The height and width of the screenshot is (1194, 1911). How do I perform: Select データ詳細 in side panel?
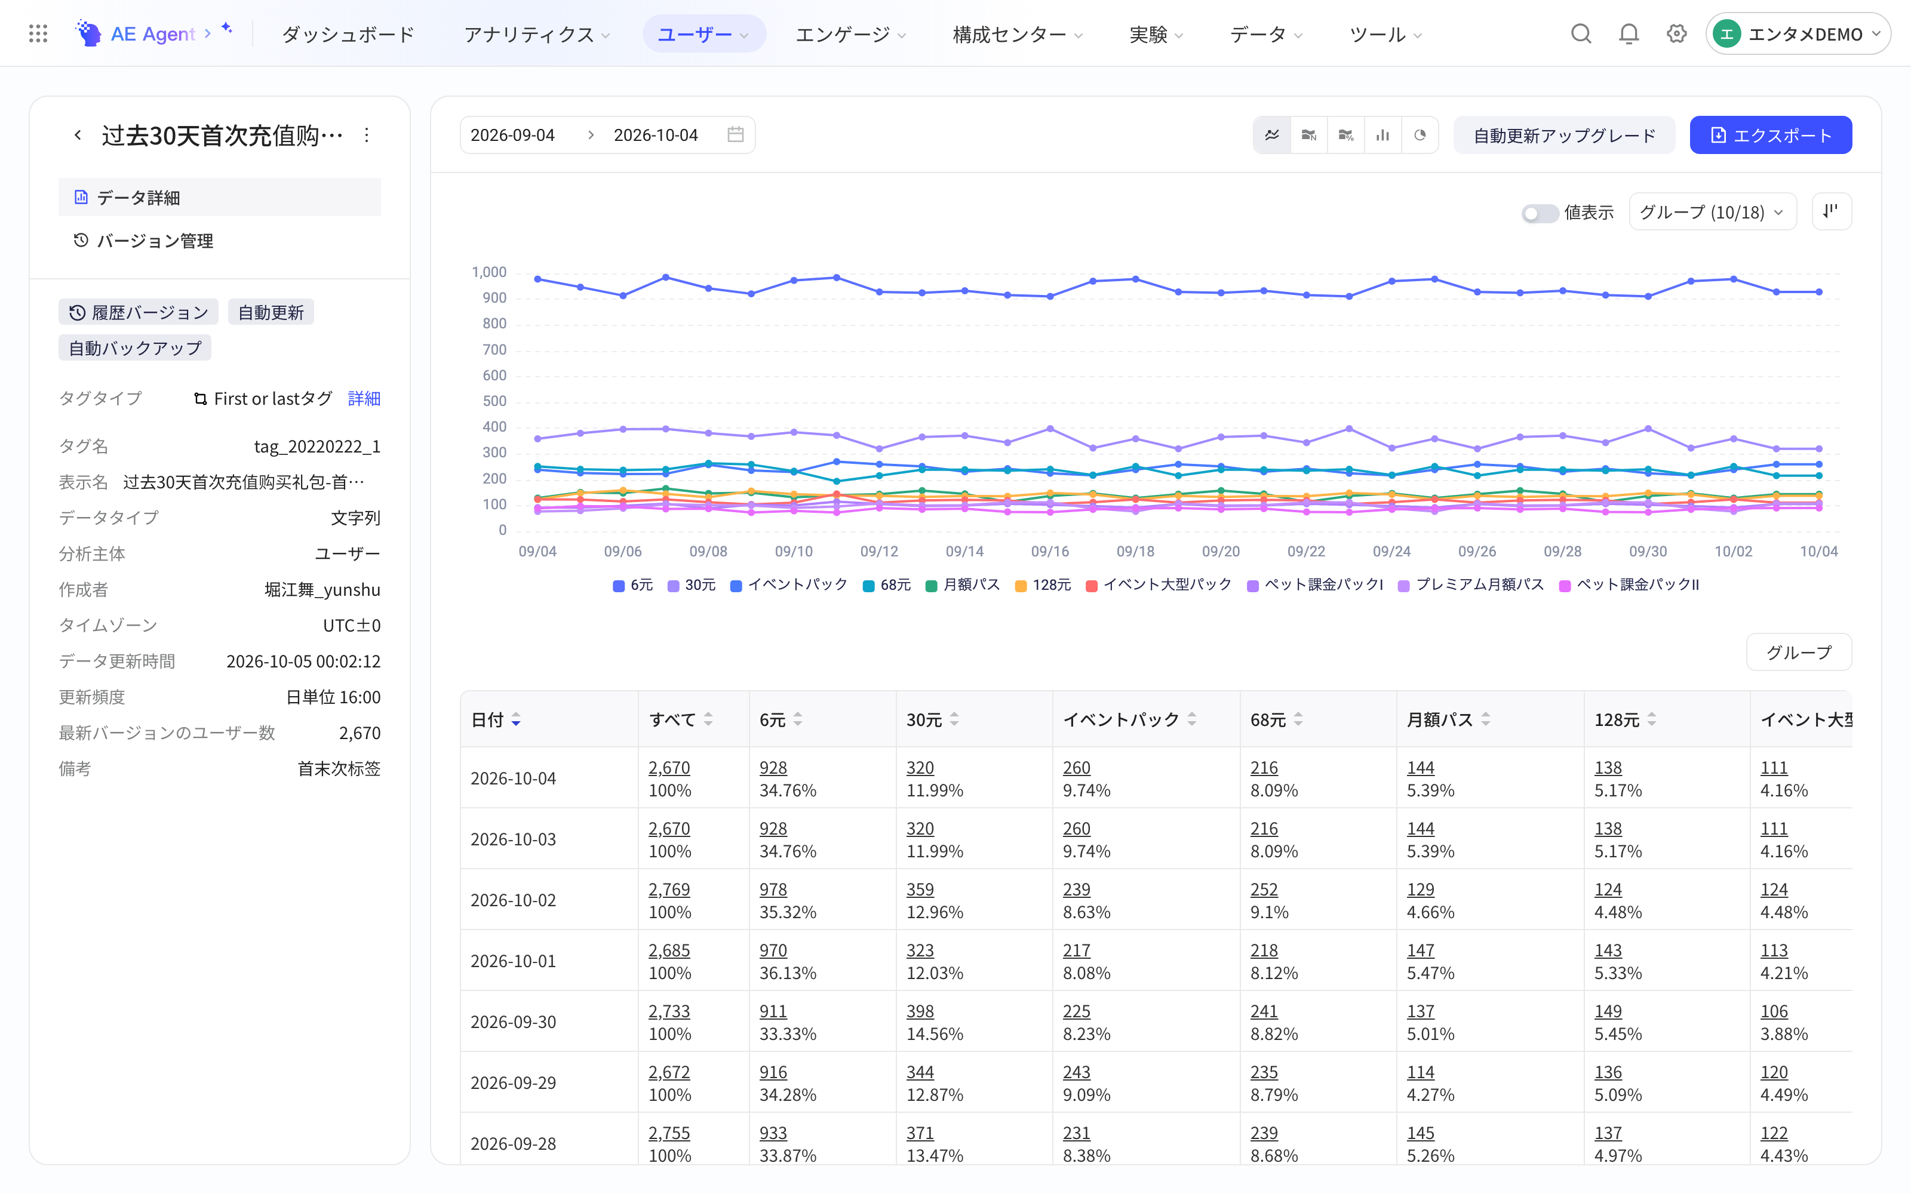coord(220,198)
